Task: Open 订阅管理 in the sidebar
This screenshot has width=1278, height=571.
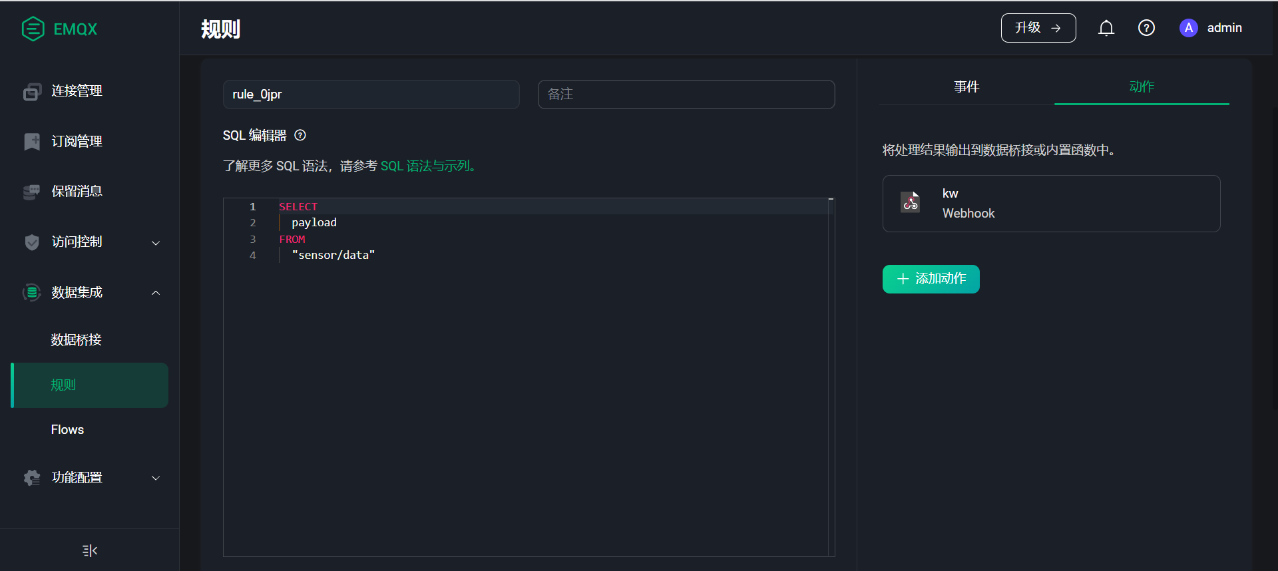Action: (x=77, y=142)
